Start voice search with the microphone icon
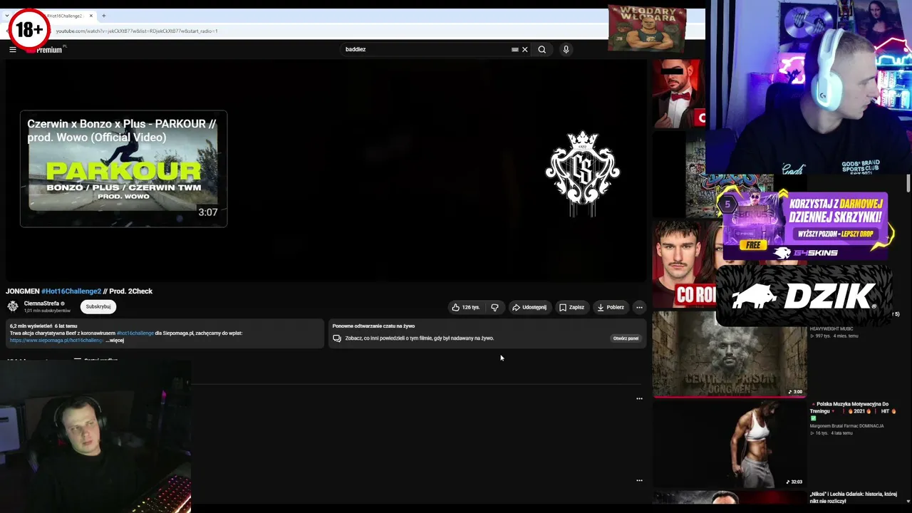The width and height of the screenshot is (912, 513). tap(566, 49)
